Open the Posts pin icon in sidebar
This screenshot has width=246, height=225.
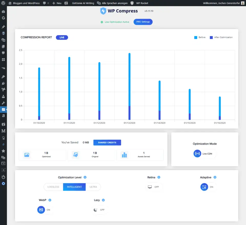click(3, 27)
